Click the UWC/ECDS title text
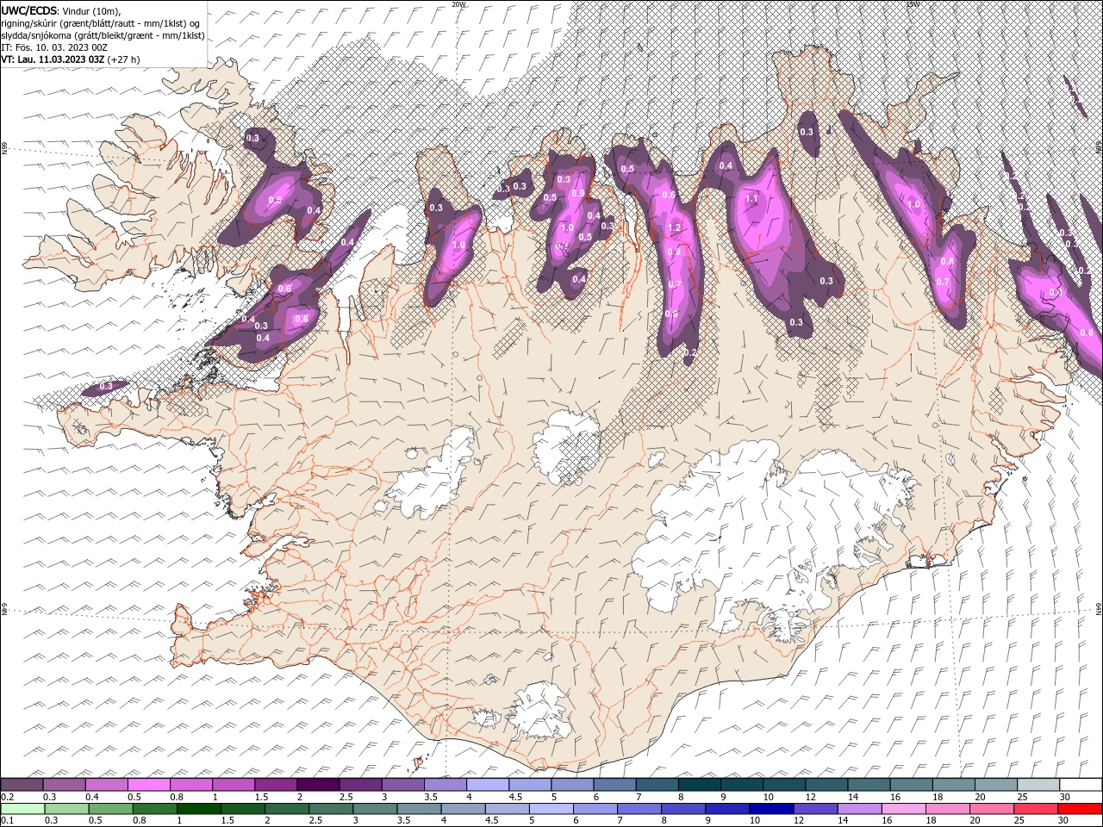 (30, 10)
